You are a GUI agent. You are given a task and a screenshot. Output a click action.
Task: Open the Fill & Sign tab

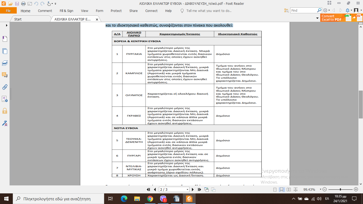66,11
